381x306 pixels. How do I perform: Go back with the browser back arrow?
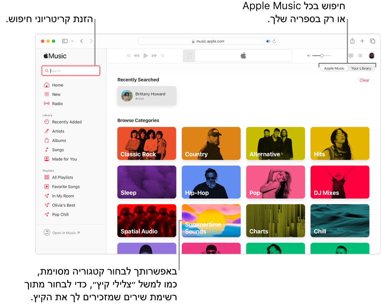pyautogui.click(x=82, y=41)
